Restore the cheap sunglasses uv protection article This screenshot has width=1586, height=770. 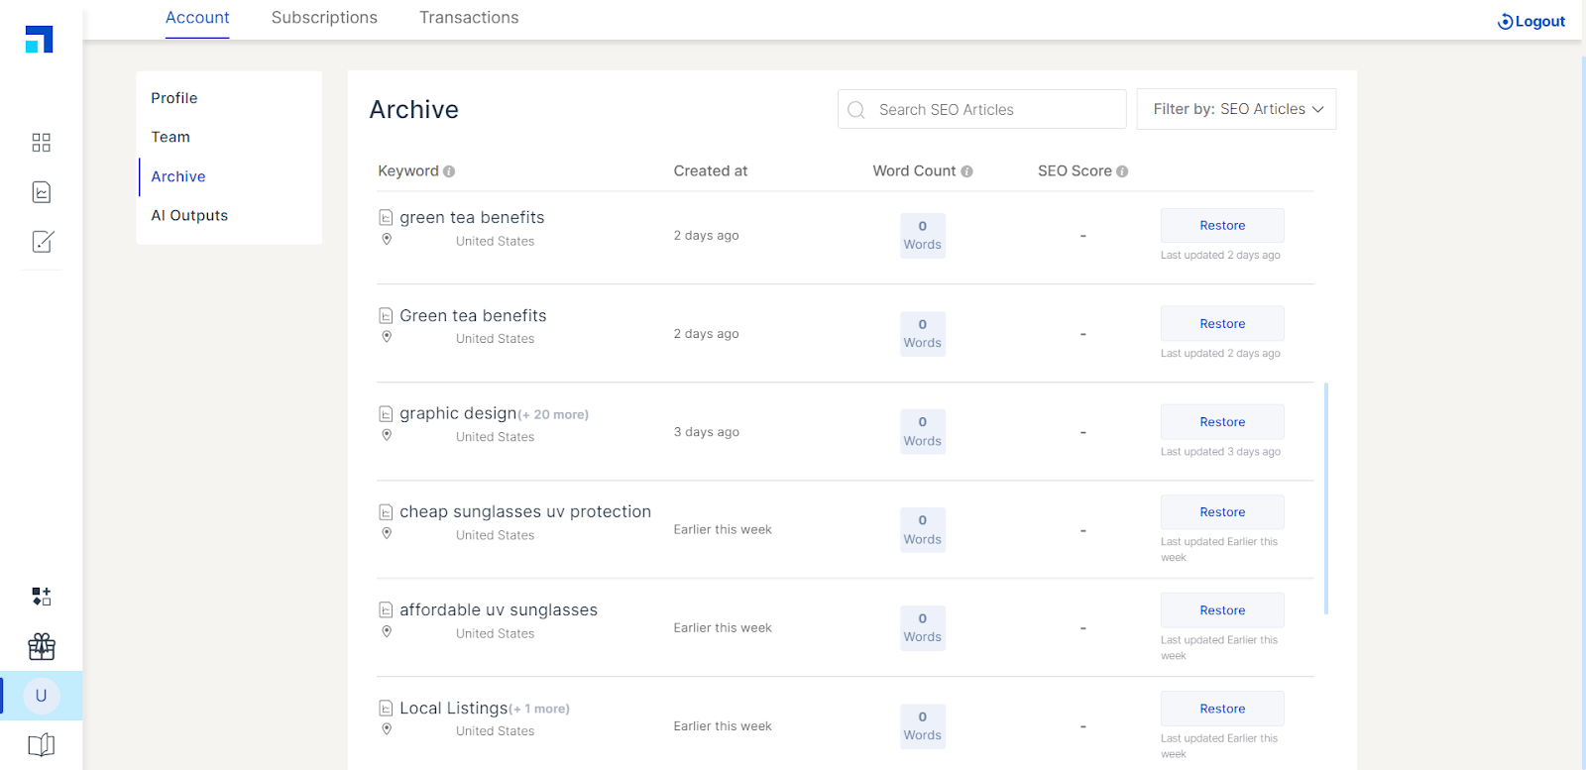(x=1222, y=512)
